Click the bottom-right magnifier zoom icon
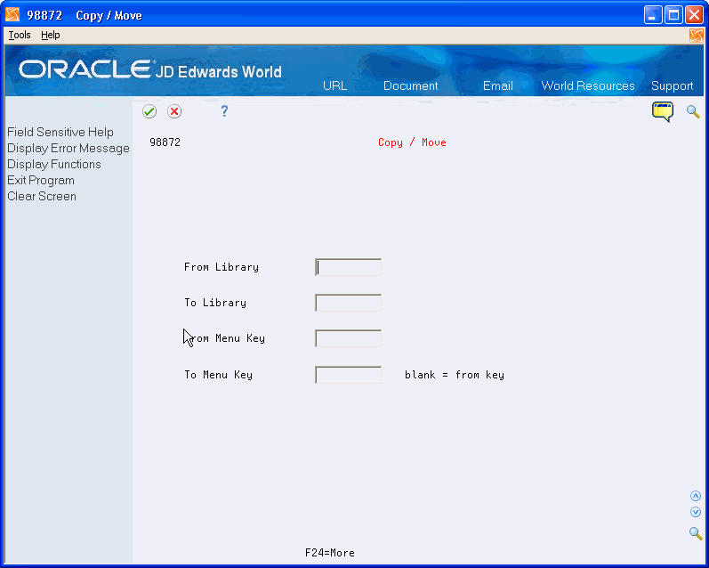Viewport: 709px width, 568px height. [696, 533]
